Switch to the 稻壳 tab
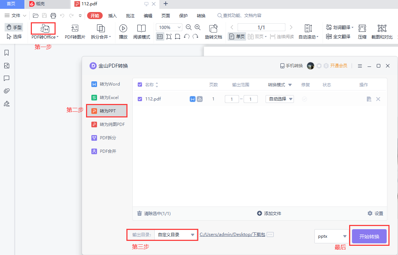398x255 pixels. (x=47, y=4)
